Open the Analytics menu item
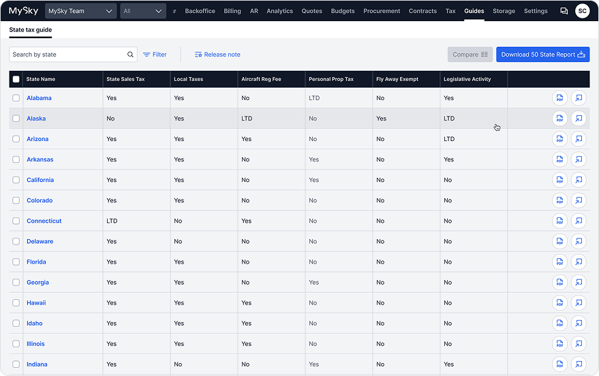The height and width of the screenshot is (376, 599). pos(279,11)
